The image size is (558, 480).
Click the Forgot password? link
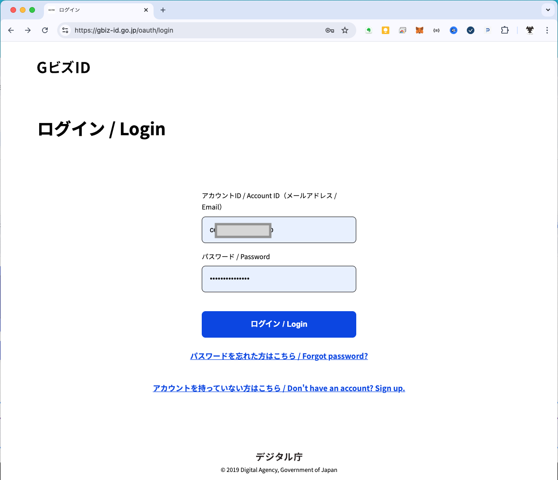279,356
